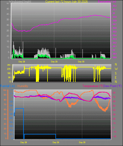Click the 0.1 rainfall scale value
This screenshot has width=123, height=146.
[11, 134]
